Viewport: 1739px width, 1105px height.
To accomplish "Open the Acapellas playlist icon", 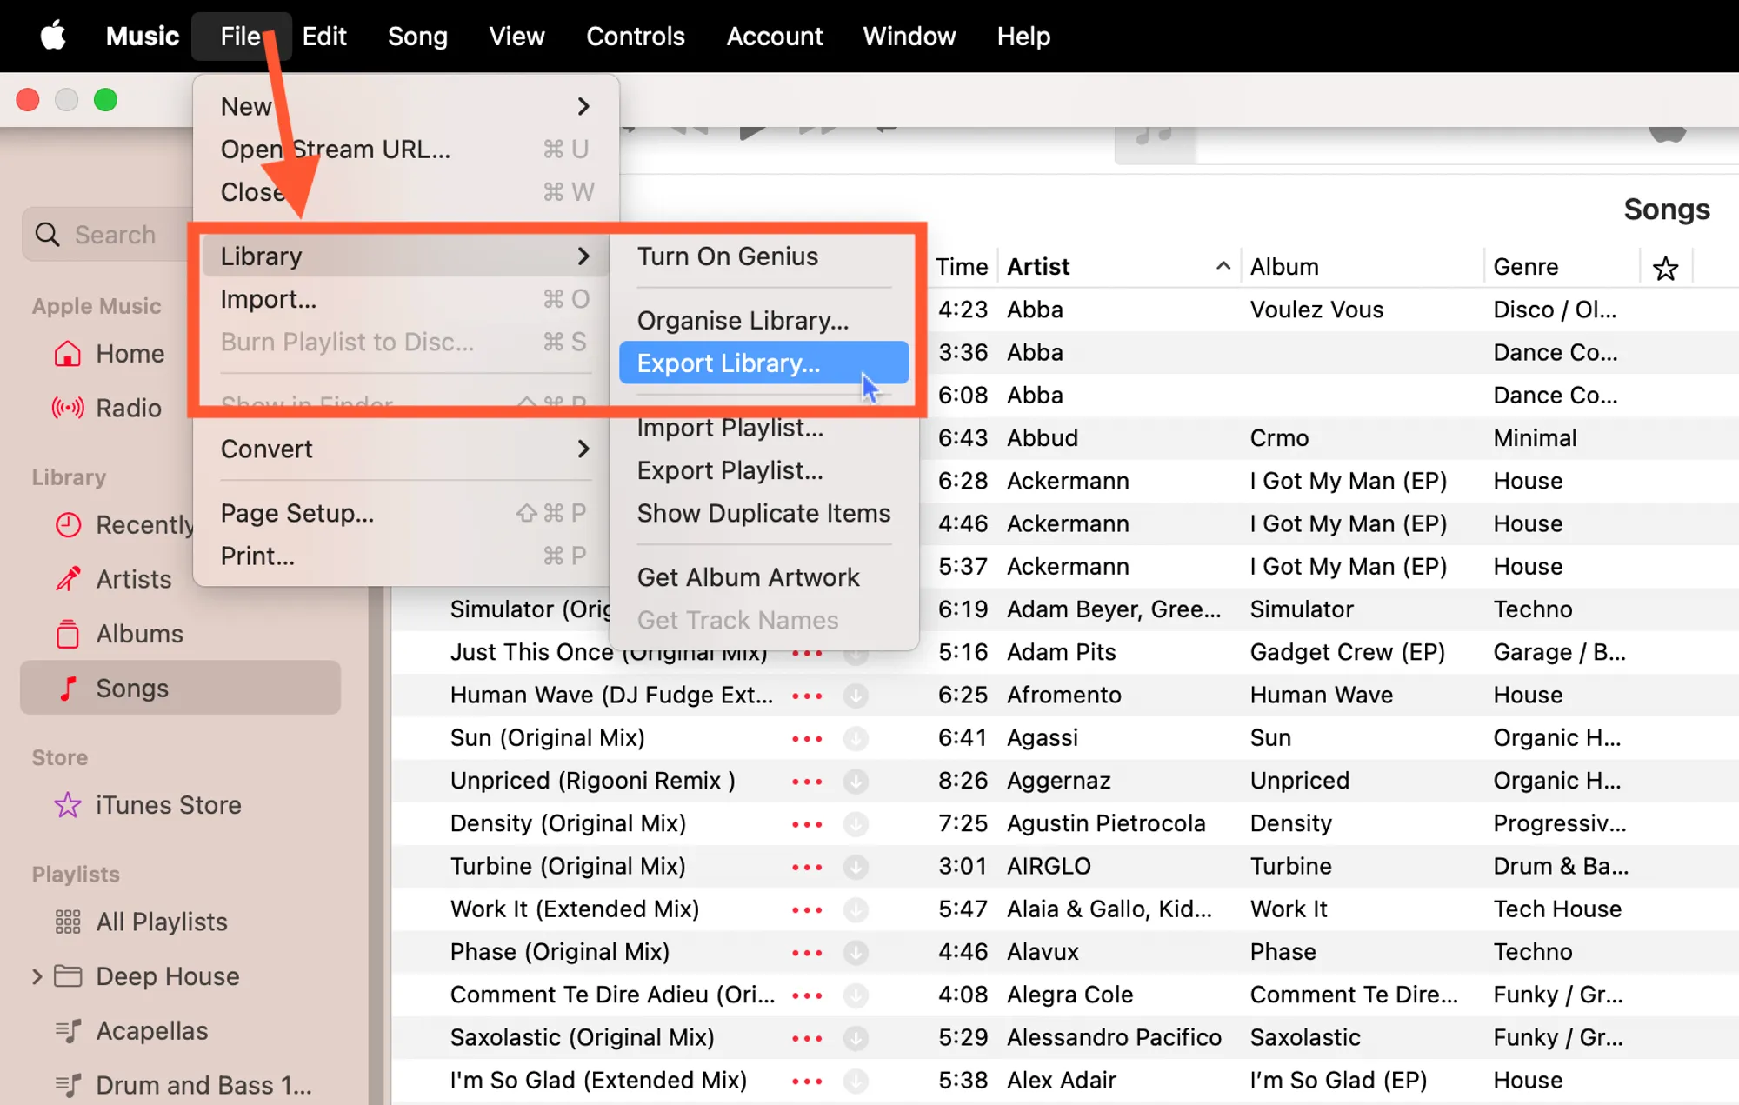I will (68, 1031).
